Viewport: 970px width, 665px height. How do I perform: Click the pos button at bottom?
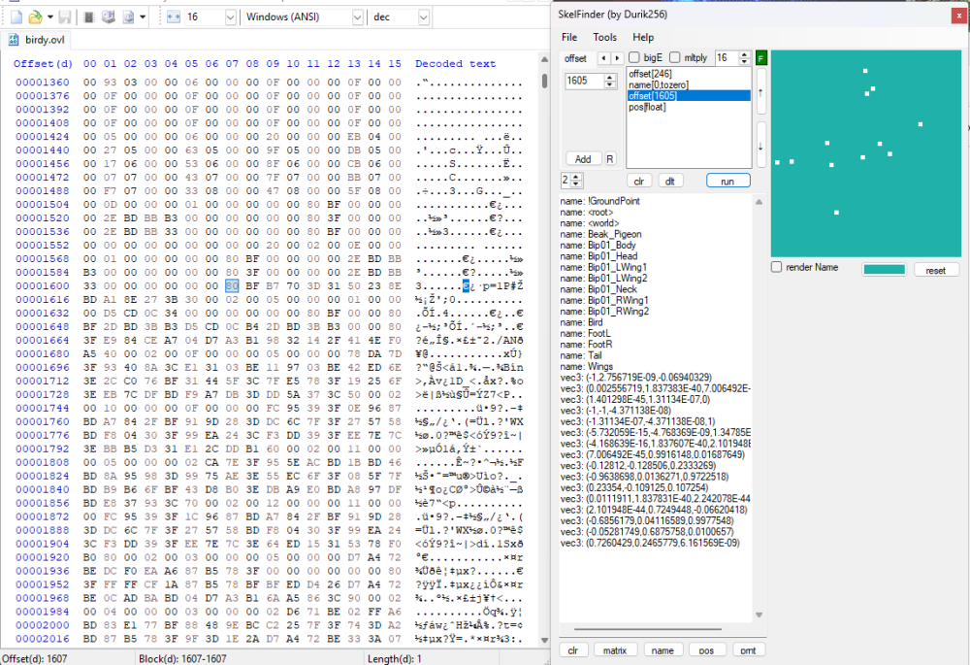706,650
